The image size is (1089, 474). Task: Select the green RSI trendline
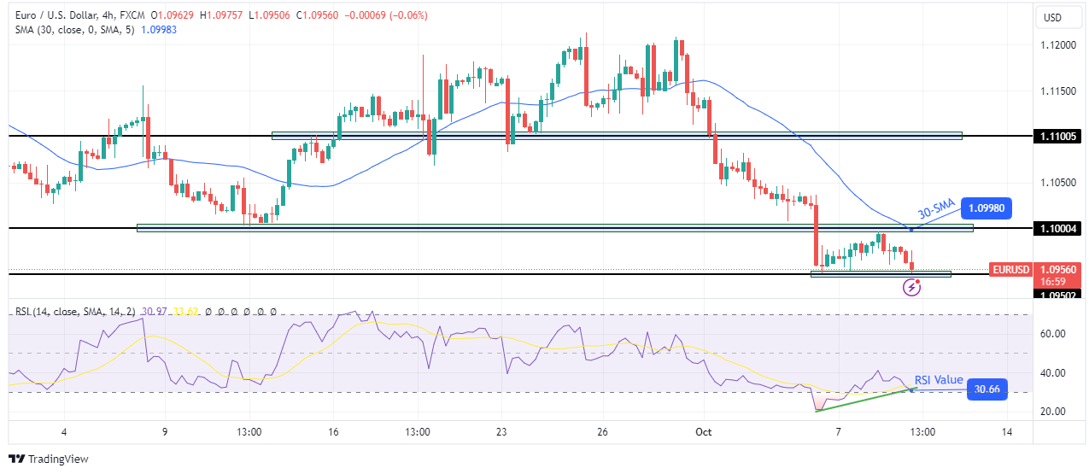click(866, 400)
